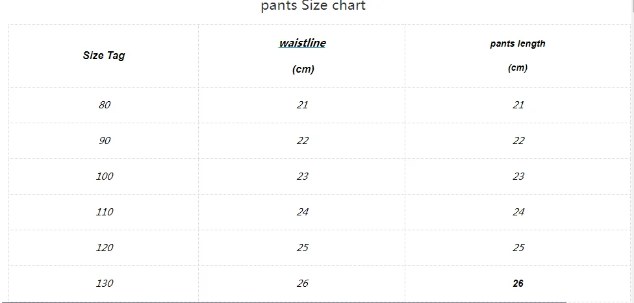Click the (cm) unit under pants length
Viewport: 634px width, 303px height.
point(518,68)
